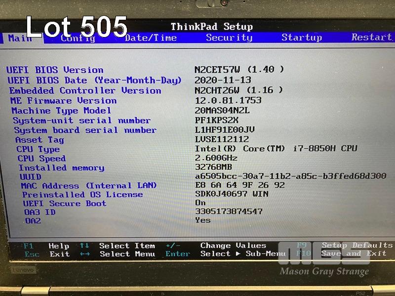This screenshot has height=296, width=395.
Task: Open the Restart tab
Action: (x=371, y=37)
